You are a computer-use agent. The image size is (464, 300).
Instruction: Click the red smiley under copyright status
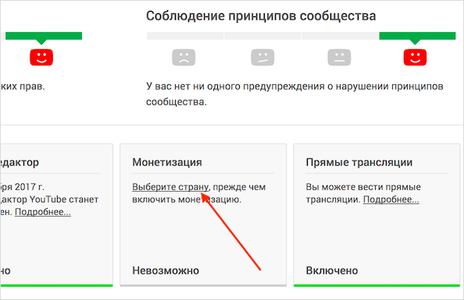(41, 57)
